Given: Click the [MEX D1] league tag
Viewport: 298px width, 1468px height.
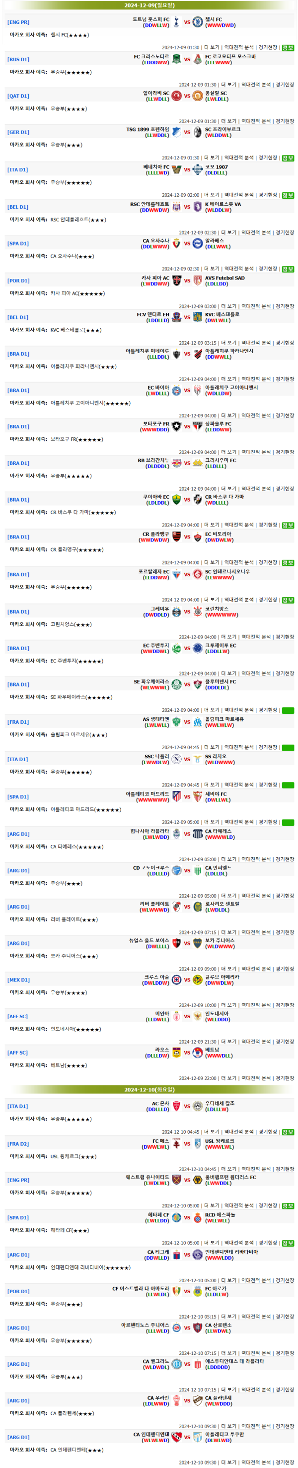Looking at the screenshot, I should coord(18,980).
